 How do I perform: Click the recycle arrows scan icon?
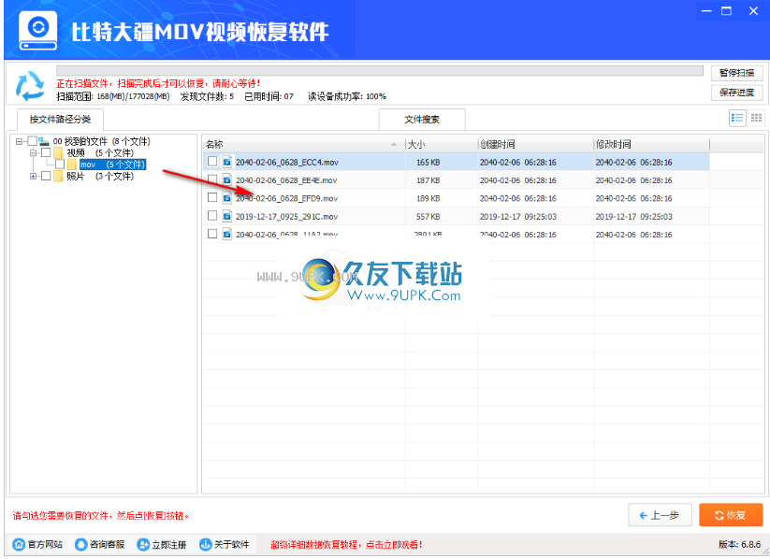click(30, 86)
